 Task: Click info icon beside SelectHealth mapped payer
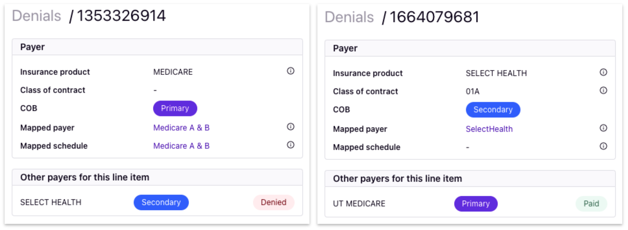pos(603,128)
